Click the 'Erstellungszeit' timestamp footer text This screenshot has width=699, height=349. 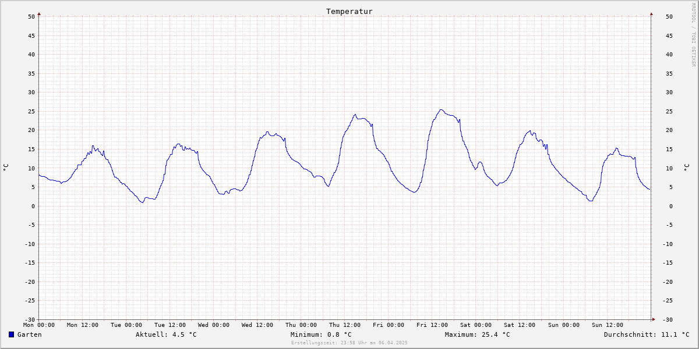349,343
